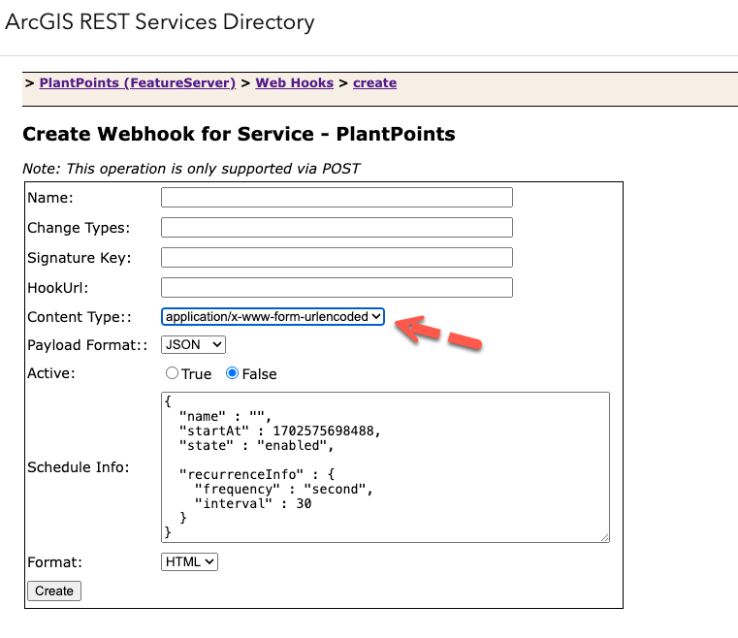Expand the Payload Format JSON dropdown
Viewport: 738px width, 638px height.
point(193,344)
